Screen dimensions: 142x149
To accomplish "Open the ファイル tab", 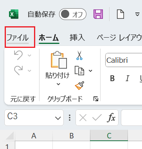I will (x=18, y=38).
